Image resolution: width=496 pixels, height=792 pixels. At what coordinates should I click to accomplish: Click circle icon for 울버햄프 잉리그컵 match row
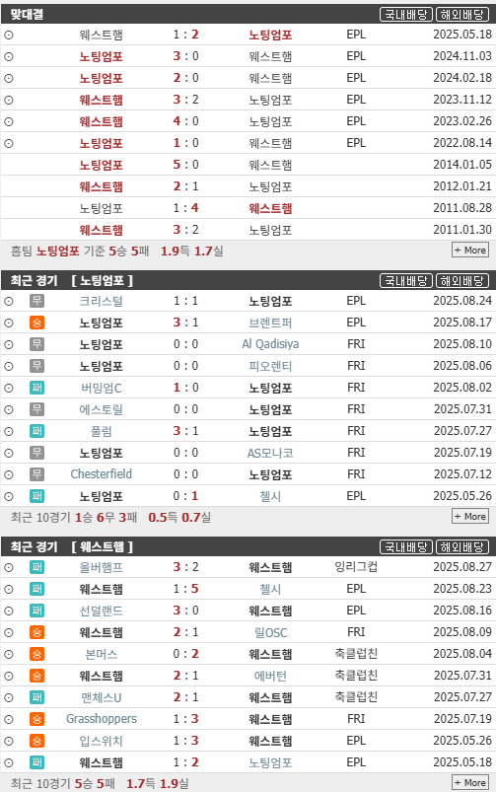click(x=9, y=568)
